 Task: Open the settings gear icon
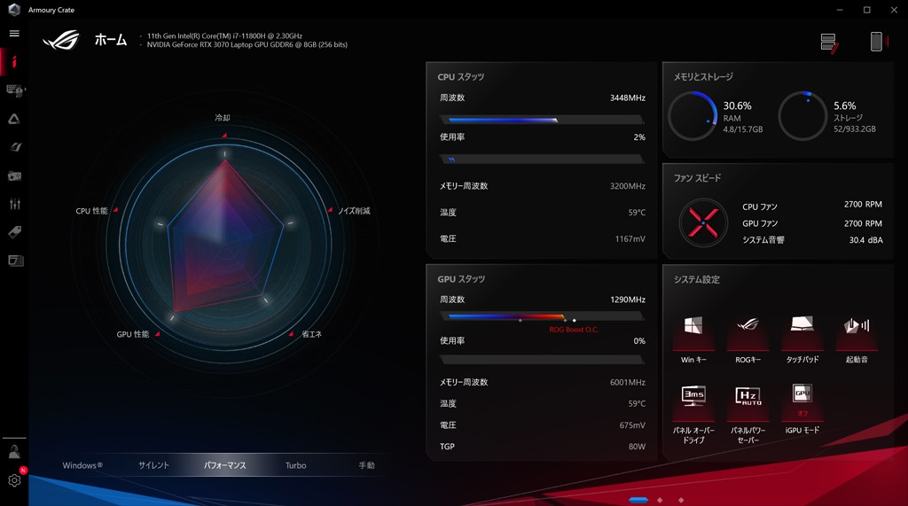[14, 480]
